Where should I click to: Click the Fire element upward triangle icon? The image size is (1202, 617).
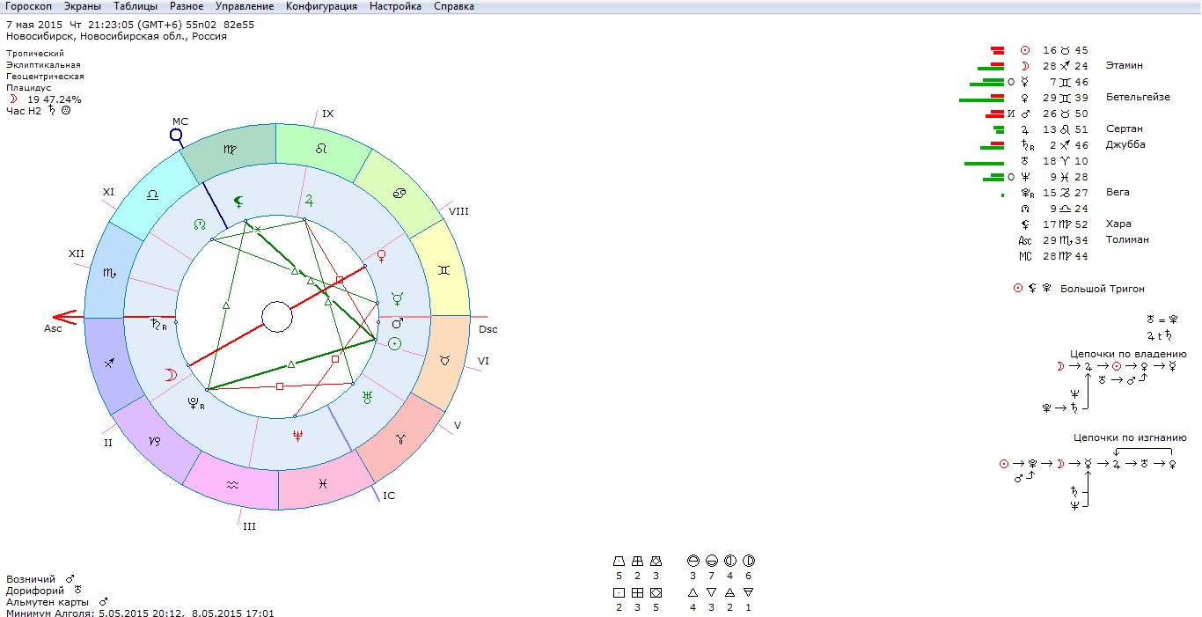(693, 592)
